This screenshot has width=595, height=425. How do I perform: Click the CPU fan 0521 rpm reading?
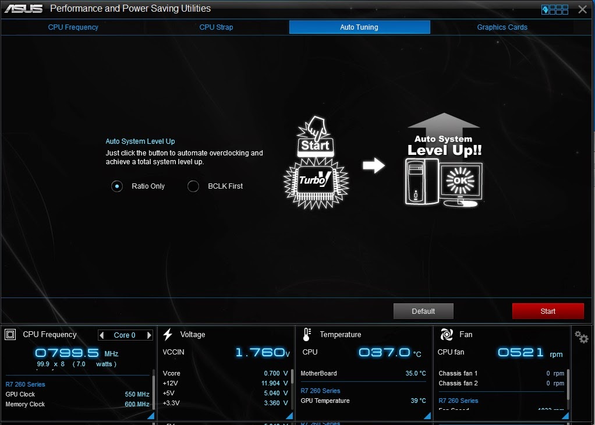click(x=530, y=353)
